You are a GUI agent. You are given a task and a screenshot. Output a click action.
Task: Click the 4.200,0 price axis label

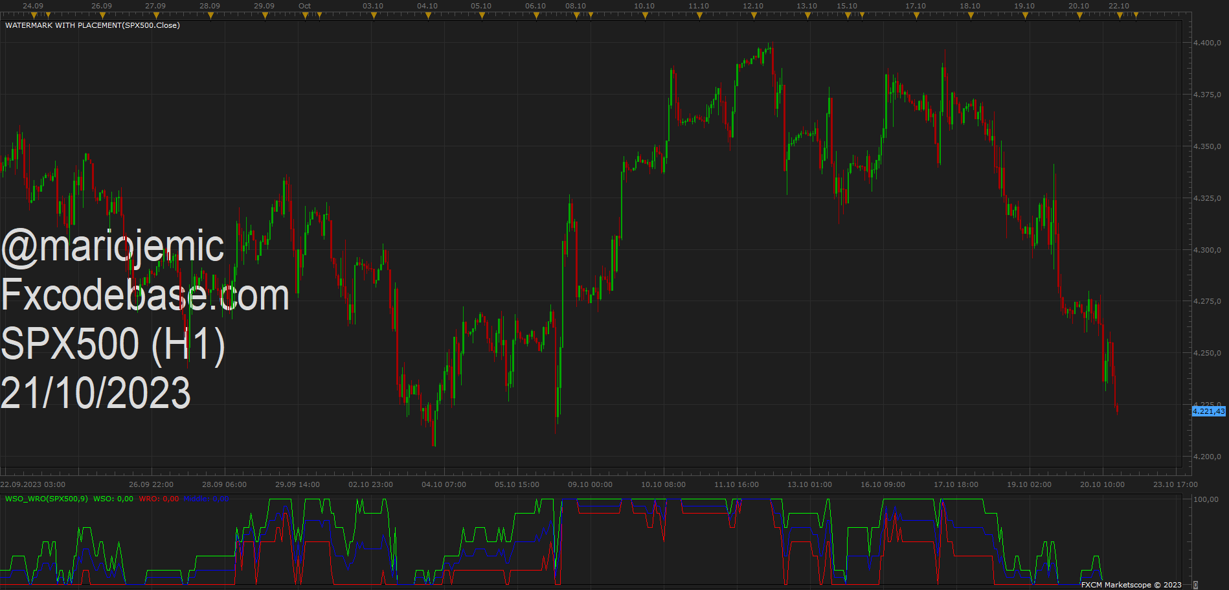tap(1207, 457)
